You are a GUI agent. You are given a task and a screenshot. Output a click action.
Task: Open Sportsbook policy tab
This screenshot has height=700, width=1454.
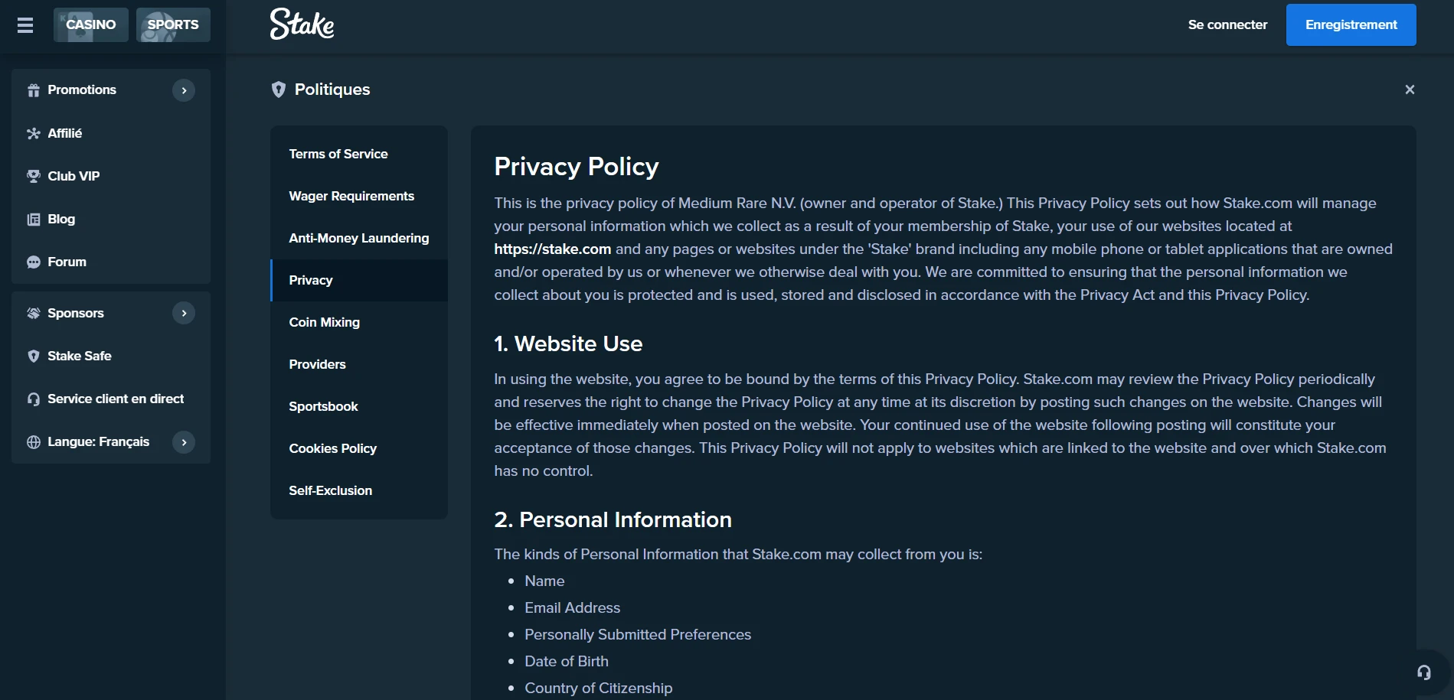click(359, 406)
